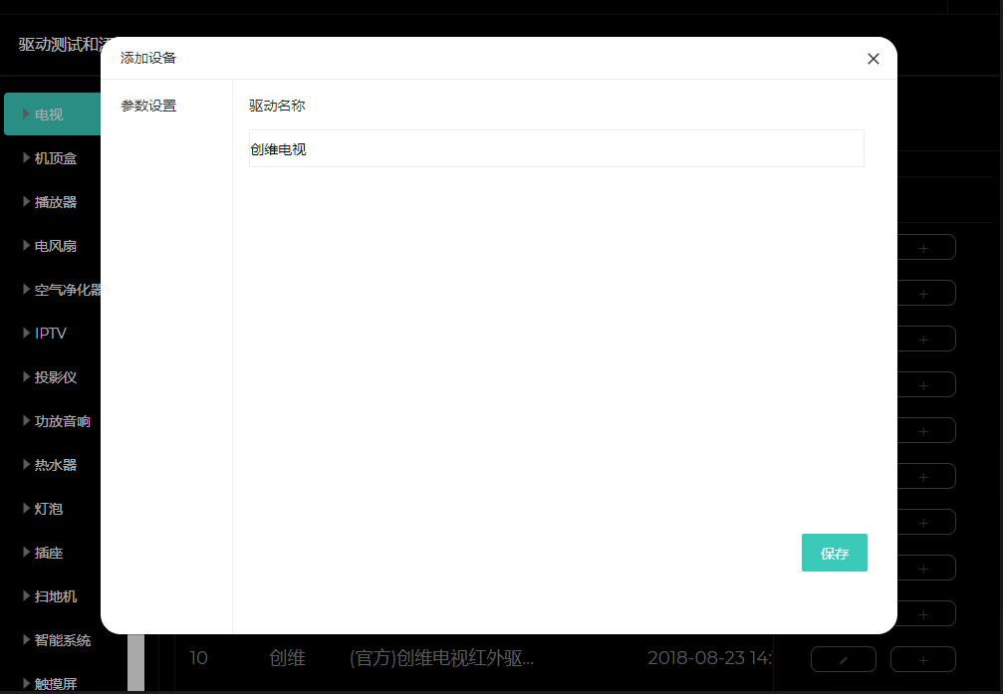The width and height of the screenshot is (1003, 694).
Task: Expand the 播放器 category arrow
Action: pos(26,201)
